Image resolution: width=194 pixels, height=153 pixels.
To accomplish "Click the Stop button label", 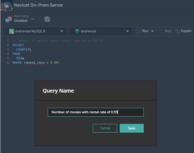I will coord(168,31).
